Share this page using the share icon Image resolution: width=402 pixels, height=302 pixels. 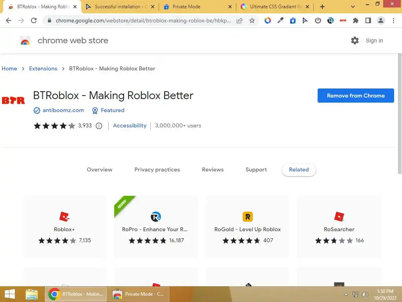tap(239, 20)
